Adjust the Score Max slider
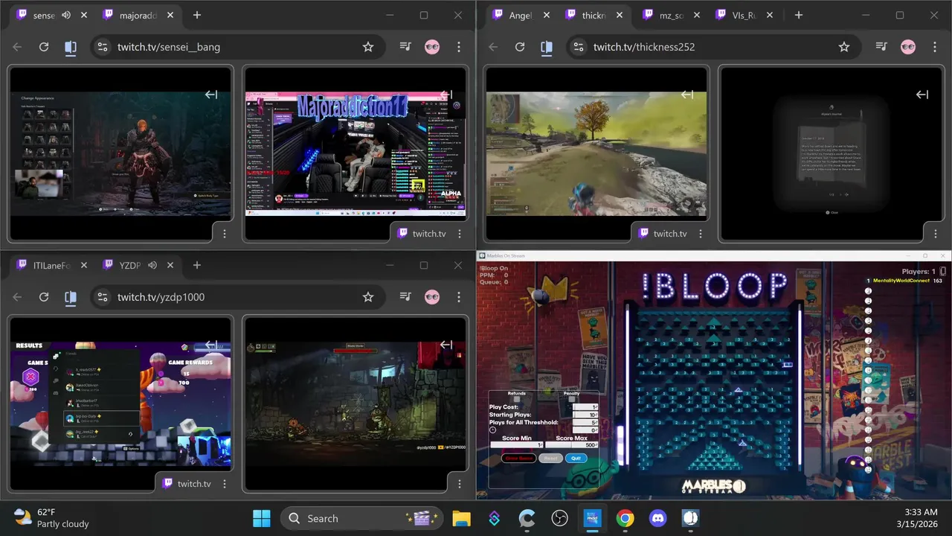 click(x=571, y=445)
